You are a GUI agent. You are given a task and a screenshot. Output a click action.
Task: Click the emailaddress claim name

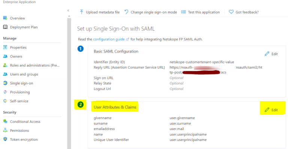tap(104, 129)
